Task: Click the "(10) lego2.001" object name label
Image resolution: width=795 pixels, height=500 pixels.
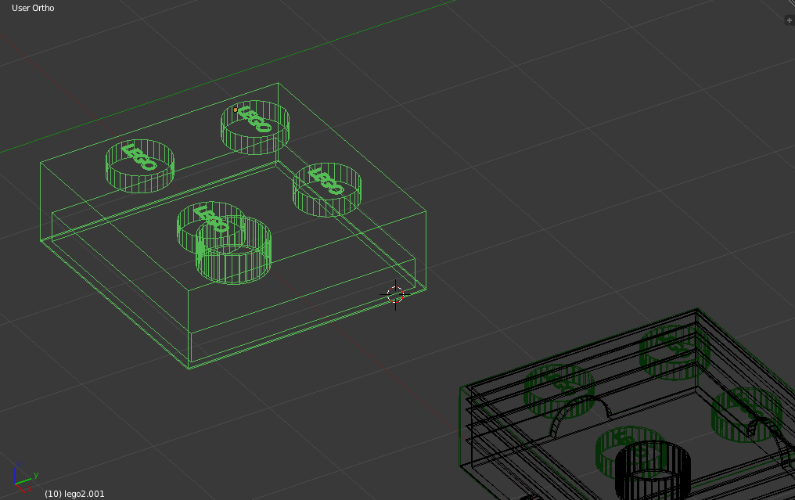Action: click(x=74, y=494)
